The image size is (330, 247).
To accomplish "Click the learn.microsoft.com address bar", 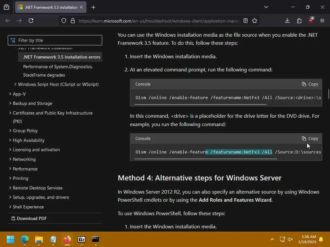I will click(159, 21).
